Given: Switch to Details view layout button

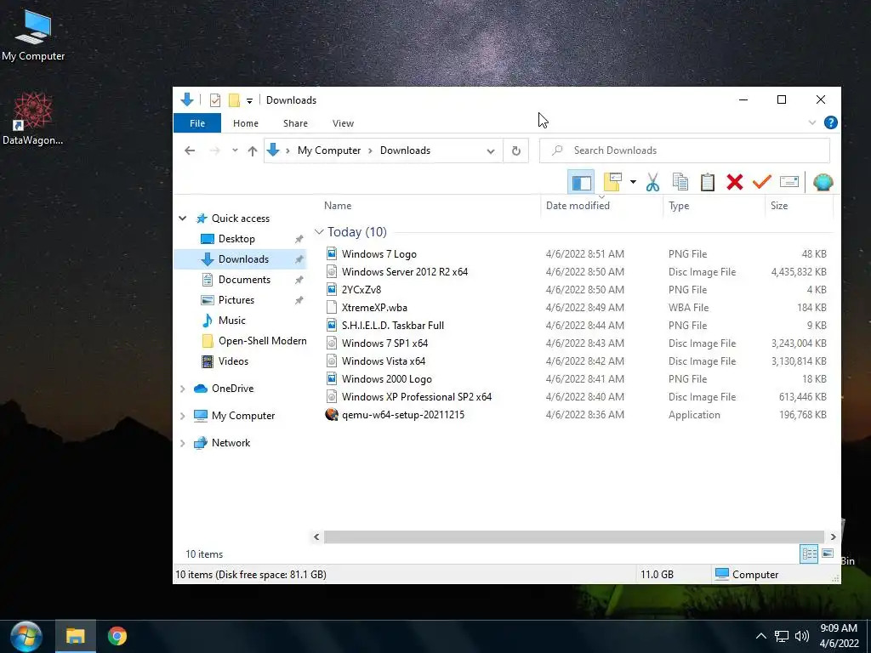Looking at the screenshot, I should 809,554.
